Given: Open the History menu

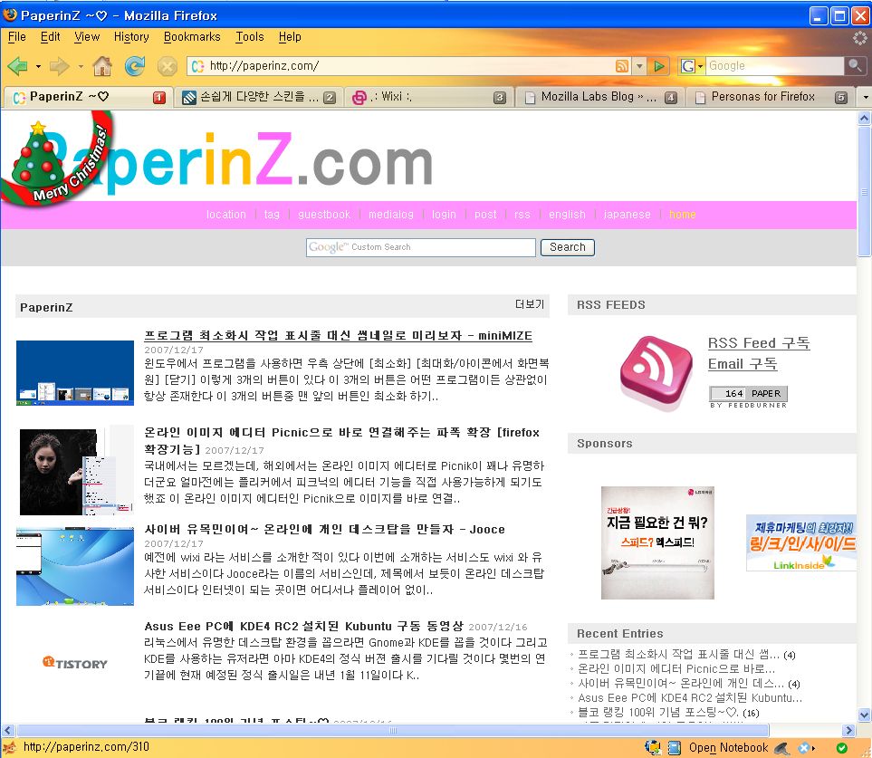Looking at the screenshot, I should pyautogui.click(x=131, y=37).
